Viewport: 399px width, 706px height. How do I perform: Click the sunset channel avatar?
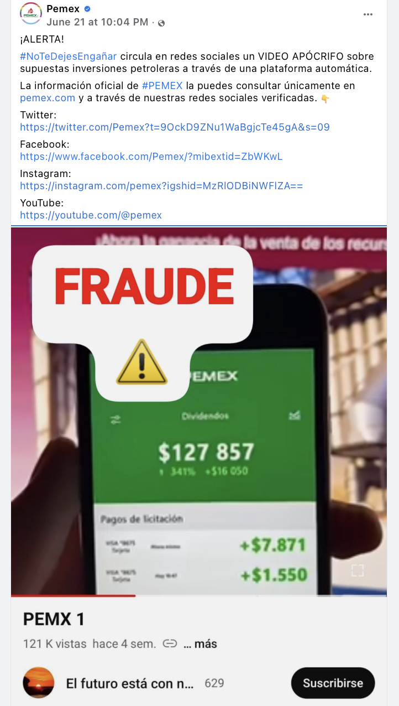[x=39, y=683]
